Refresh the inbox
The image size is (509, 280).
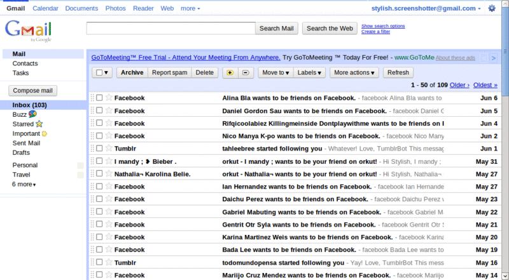[x=398, y=72]
